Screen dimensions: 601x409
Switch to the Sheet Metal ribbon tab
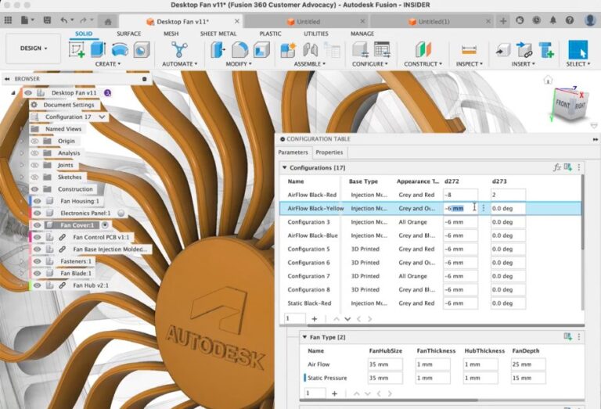pyautogui.click(x=218, y=34)
